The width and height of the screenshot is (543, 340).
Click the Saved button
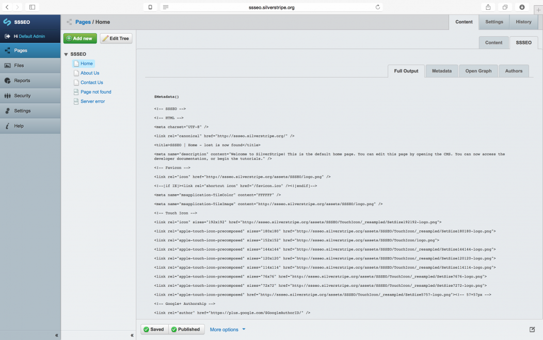tap(154, 329)
